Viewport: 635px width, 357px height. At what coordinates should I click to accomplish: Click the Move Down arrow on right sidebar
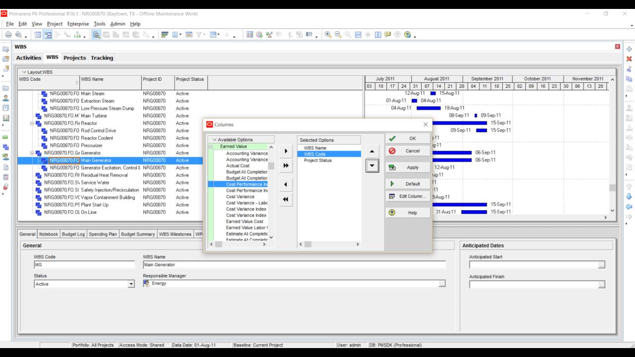(x=629, y=197)
